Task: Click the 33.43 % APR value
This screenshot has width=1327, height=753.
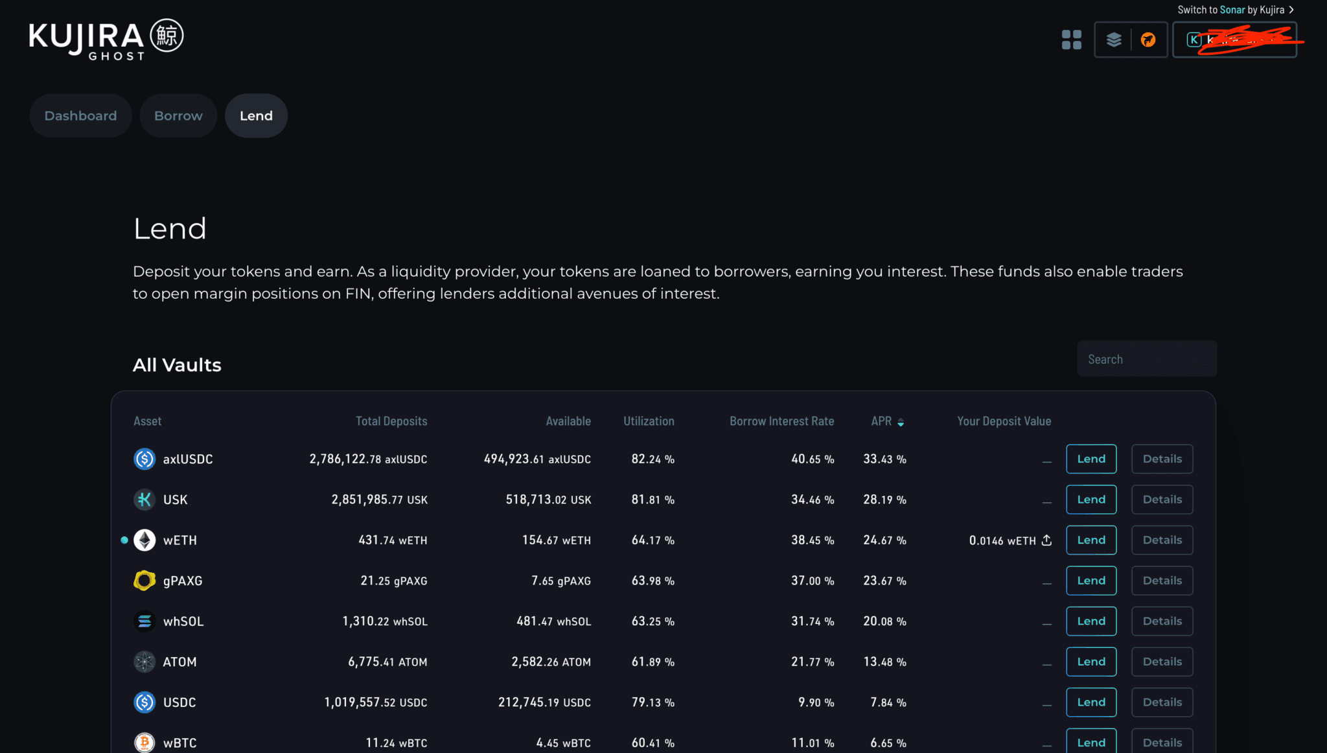Action: (884, 459)
